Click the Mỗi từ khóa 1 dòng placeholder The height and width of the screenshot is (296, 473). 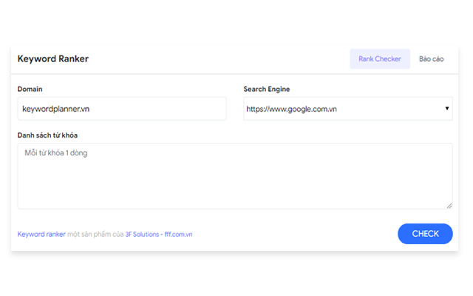[x=56, y=154]
